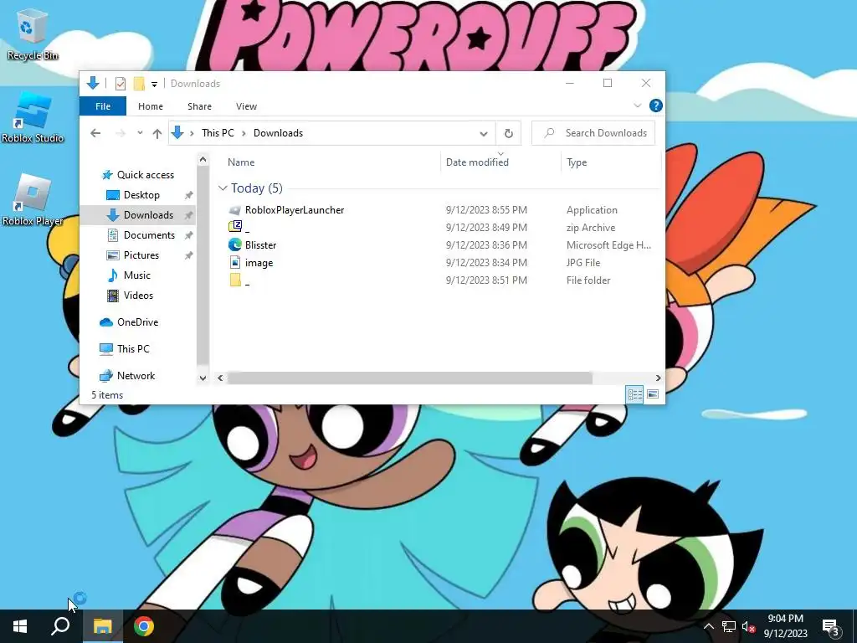Open the Customize Quick Access Toolbar dropdown
857x643 pixels.
155,85
